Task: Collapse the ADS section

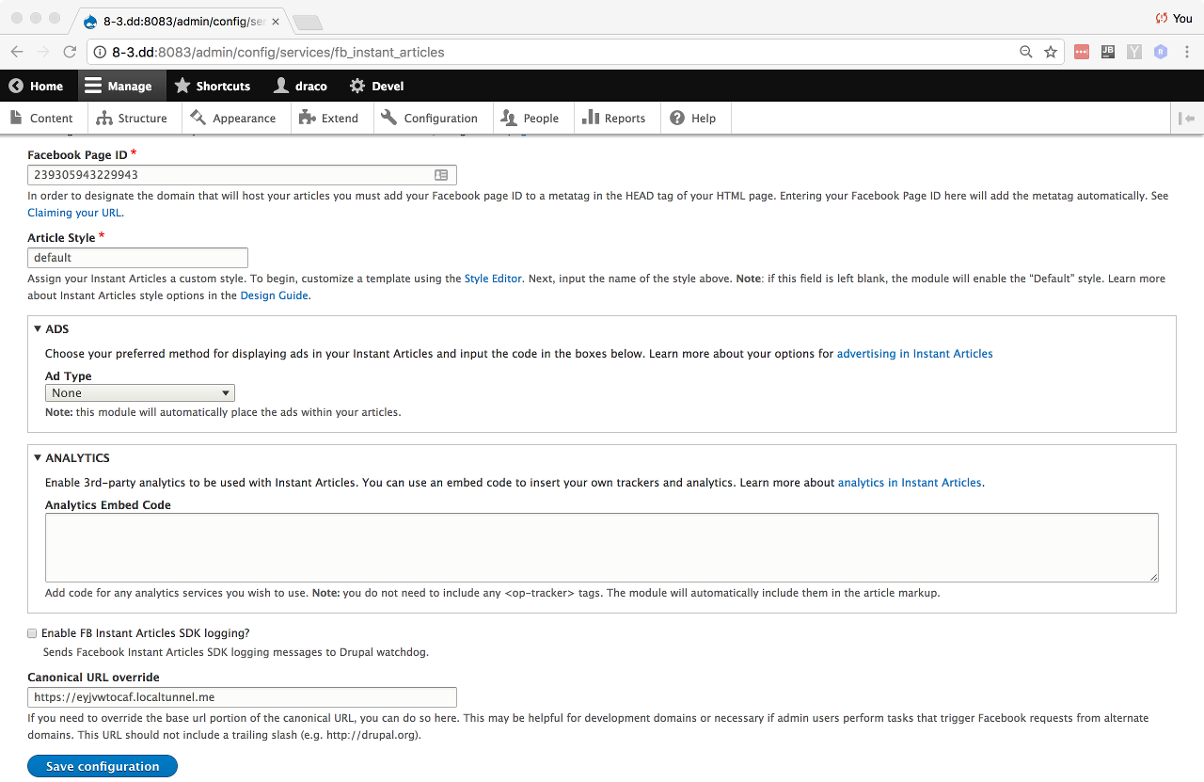Action: coord(52,329)
